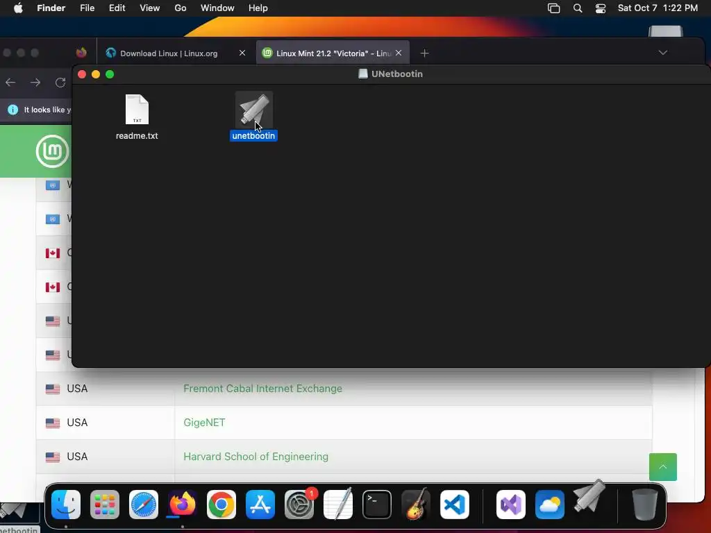Click the blue info notification icon in Firefox
Screen dimensions: 711x533
(13, 110)
